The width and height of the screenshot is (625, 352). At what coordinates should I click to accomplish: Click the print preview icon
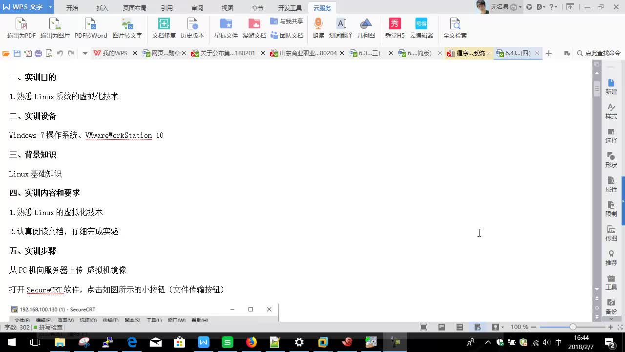(49, 53)
